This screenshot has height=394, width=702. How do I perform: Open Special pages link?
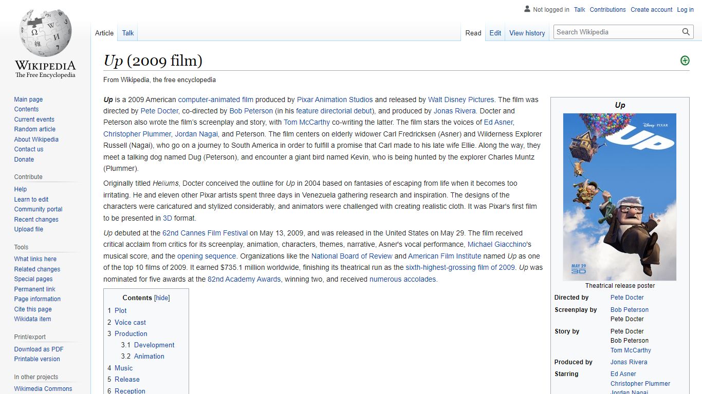click(x=33, y=279)
